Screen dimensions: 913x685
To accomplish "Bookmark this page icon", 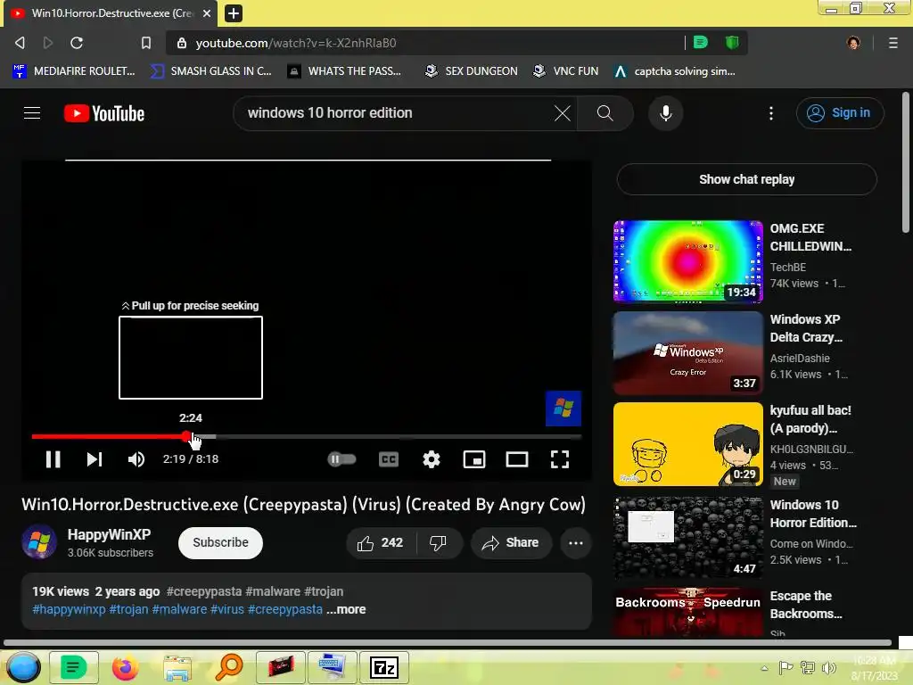I will tap(146, 43).
